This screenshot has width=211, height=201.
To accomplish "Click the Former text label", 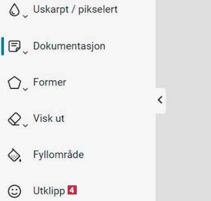I will click(x=49, y=82).
